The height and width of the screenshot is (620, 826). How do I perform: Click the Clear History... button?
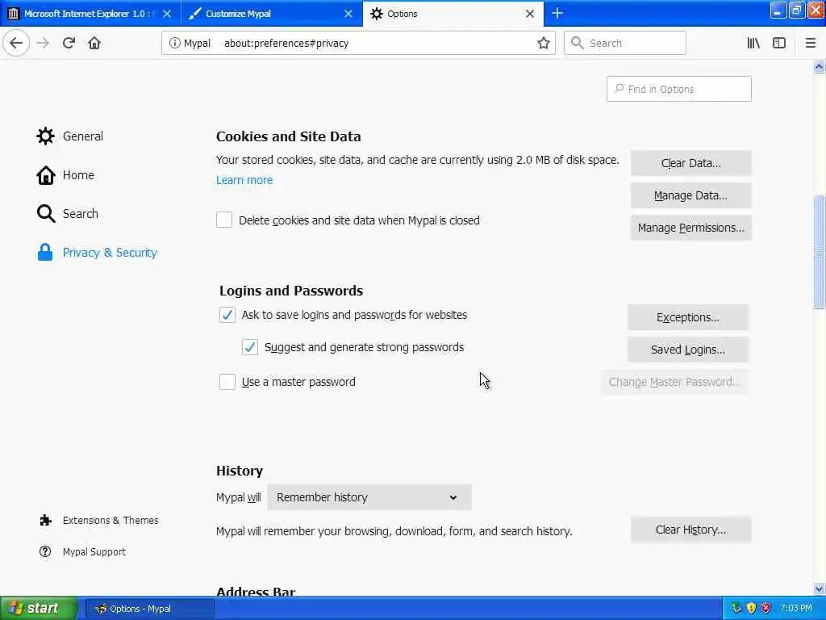point(690,530)
